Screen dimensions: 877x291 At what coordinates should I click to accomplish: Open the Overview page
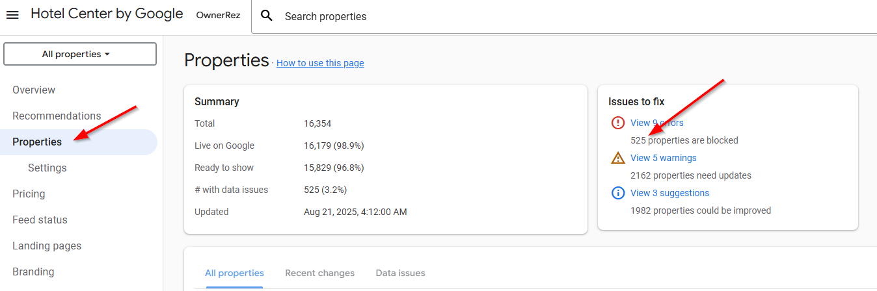34,90
